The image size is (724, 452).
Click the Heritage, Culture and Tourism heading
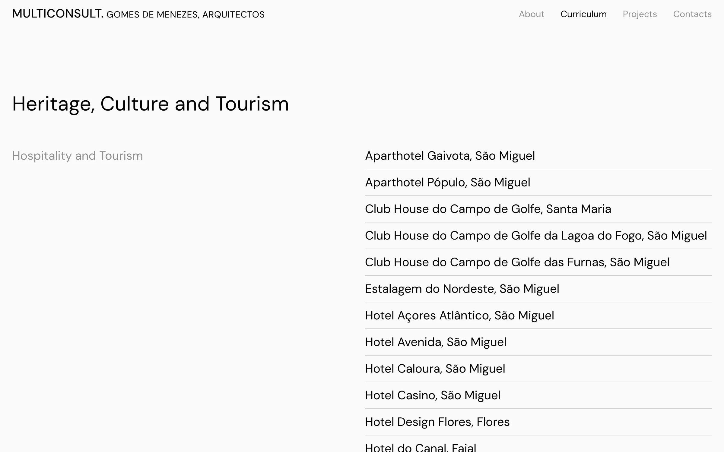[x=151, y=104]
